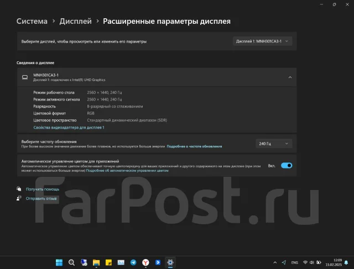Open the notification bell in tray
Image resolution: width=354 pixels, height=269 pixels.
[346, 262]
